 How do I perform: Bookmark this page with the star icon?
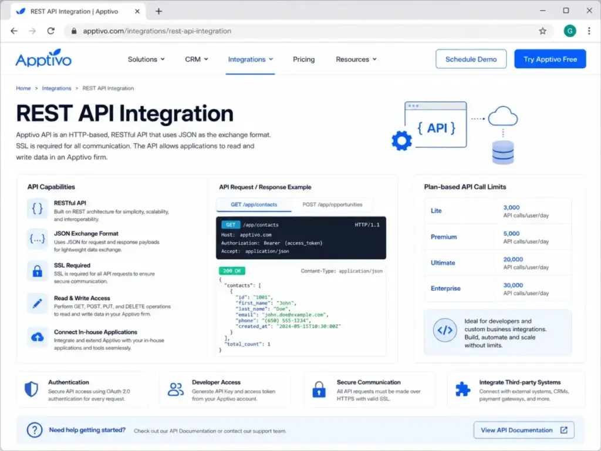542,31
